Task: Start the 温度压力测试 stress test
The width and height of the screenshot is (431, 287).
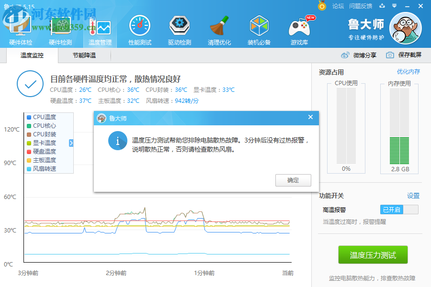Action: [x=374, y=254]
